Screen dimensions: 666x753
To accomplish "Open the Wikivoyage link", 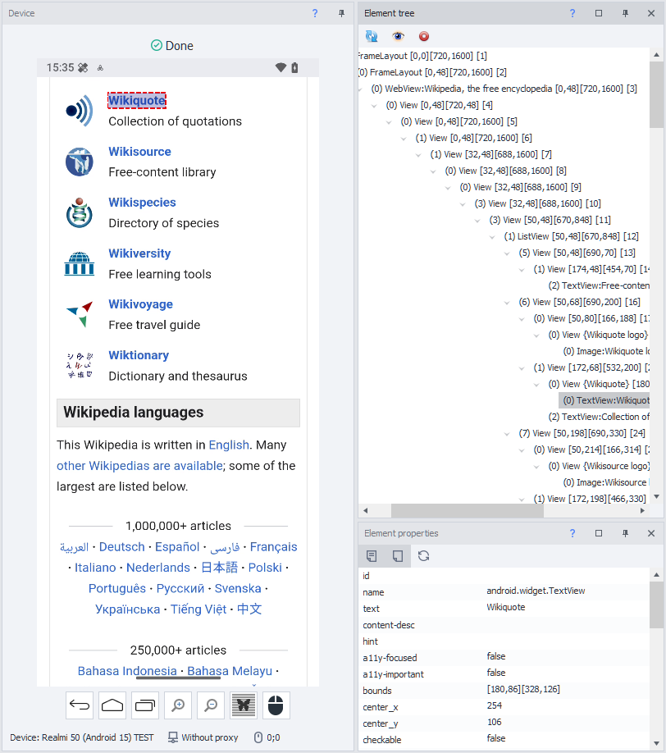I will (141, 304).
